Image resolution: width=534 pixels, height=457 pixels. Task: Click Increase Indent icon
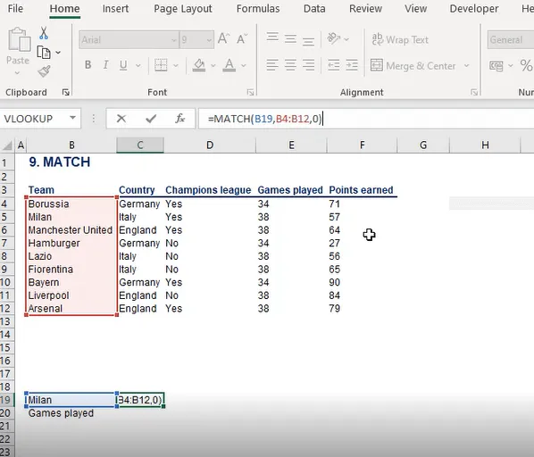352,64
